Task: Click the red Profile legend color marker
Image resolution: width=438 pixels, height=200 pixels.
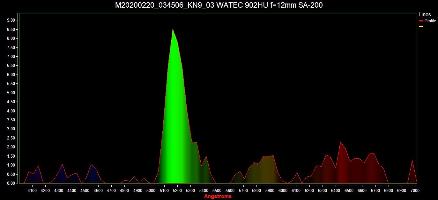Action: click(421, 21)
